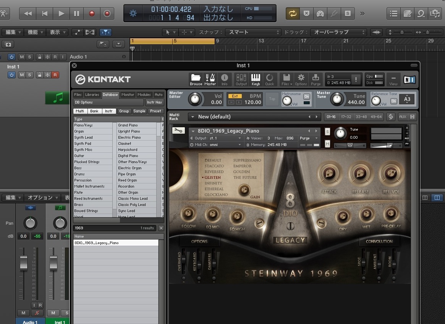Viewport: 445px width, 324px height.
Task: Switch to the Files browser tab
Action: coord(78,95)
